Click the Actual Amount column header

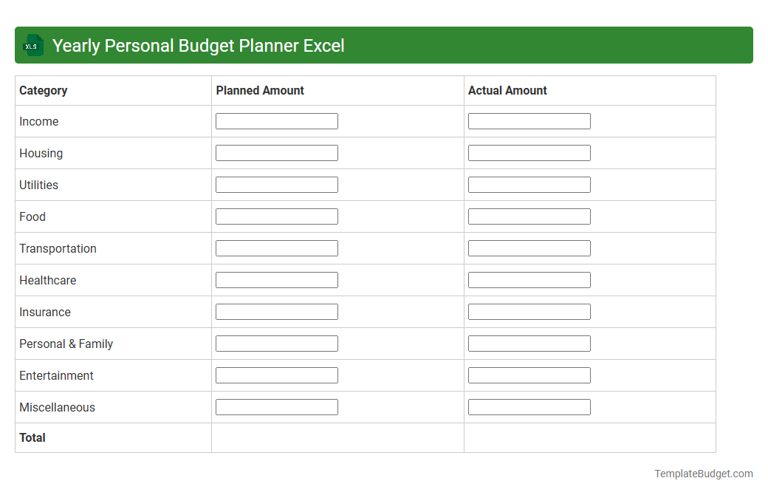pos(507,90)
